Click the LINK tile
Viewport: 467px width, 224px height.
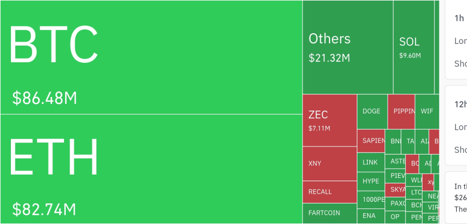370,162
